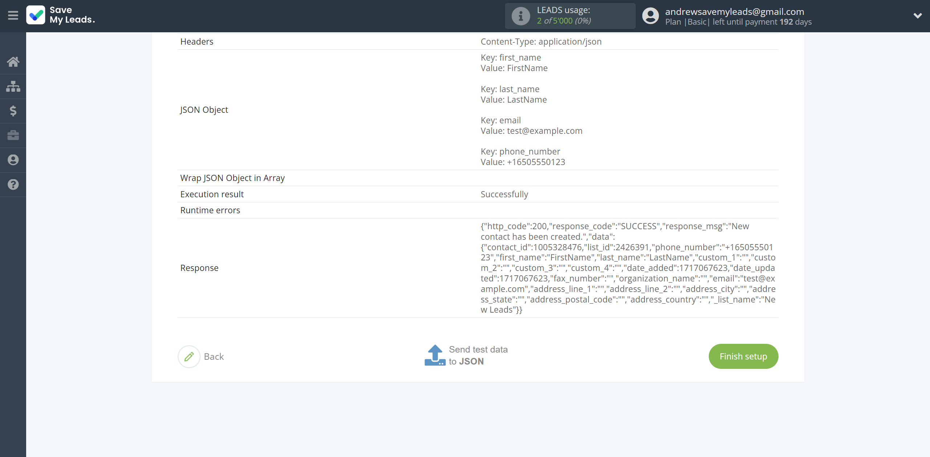Click the Response JSON text block

click(628, 268)
